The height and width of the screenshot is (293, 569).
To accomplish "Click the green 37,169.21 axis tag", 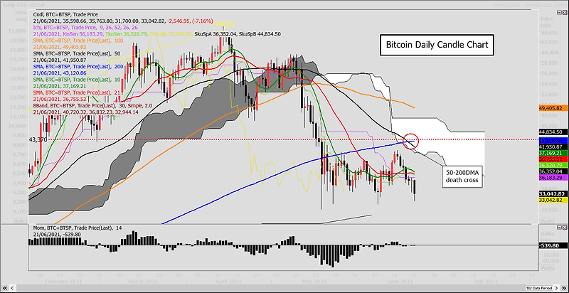I will coord(553,153).
